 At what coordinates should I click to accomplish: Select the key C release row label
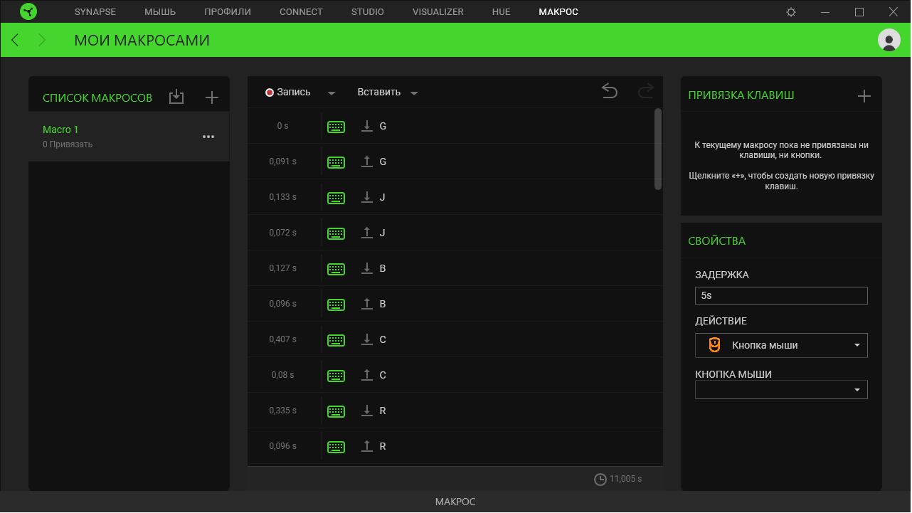[x=383, y=375]
